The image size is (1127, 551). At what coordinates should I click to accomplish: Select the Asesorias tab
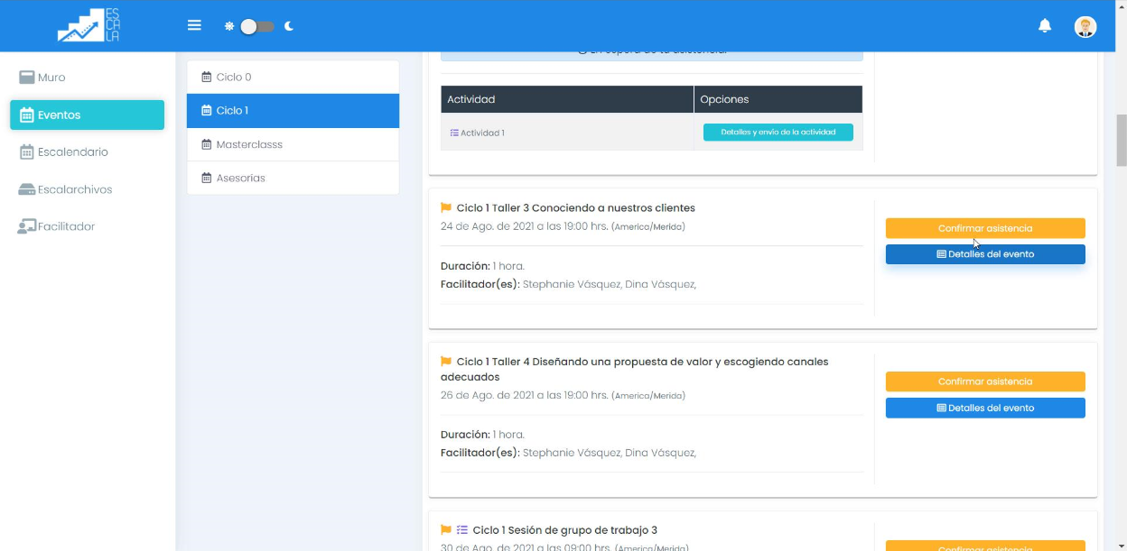pos(240,179)
